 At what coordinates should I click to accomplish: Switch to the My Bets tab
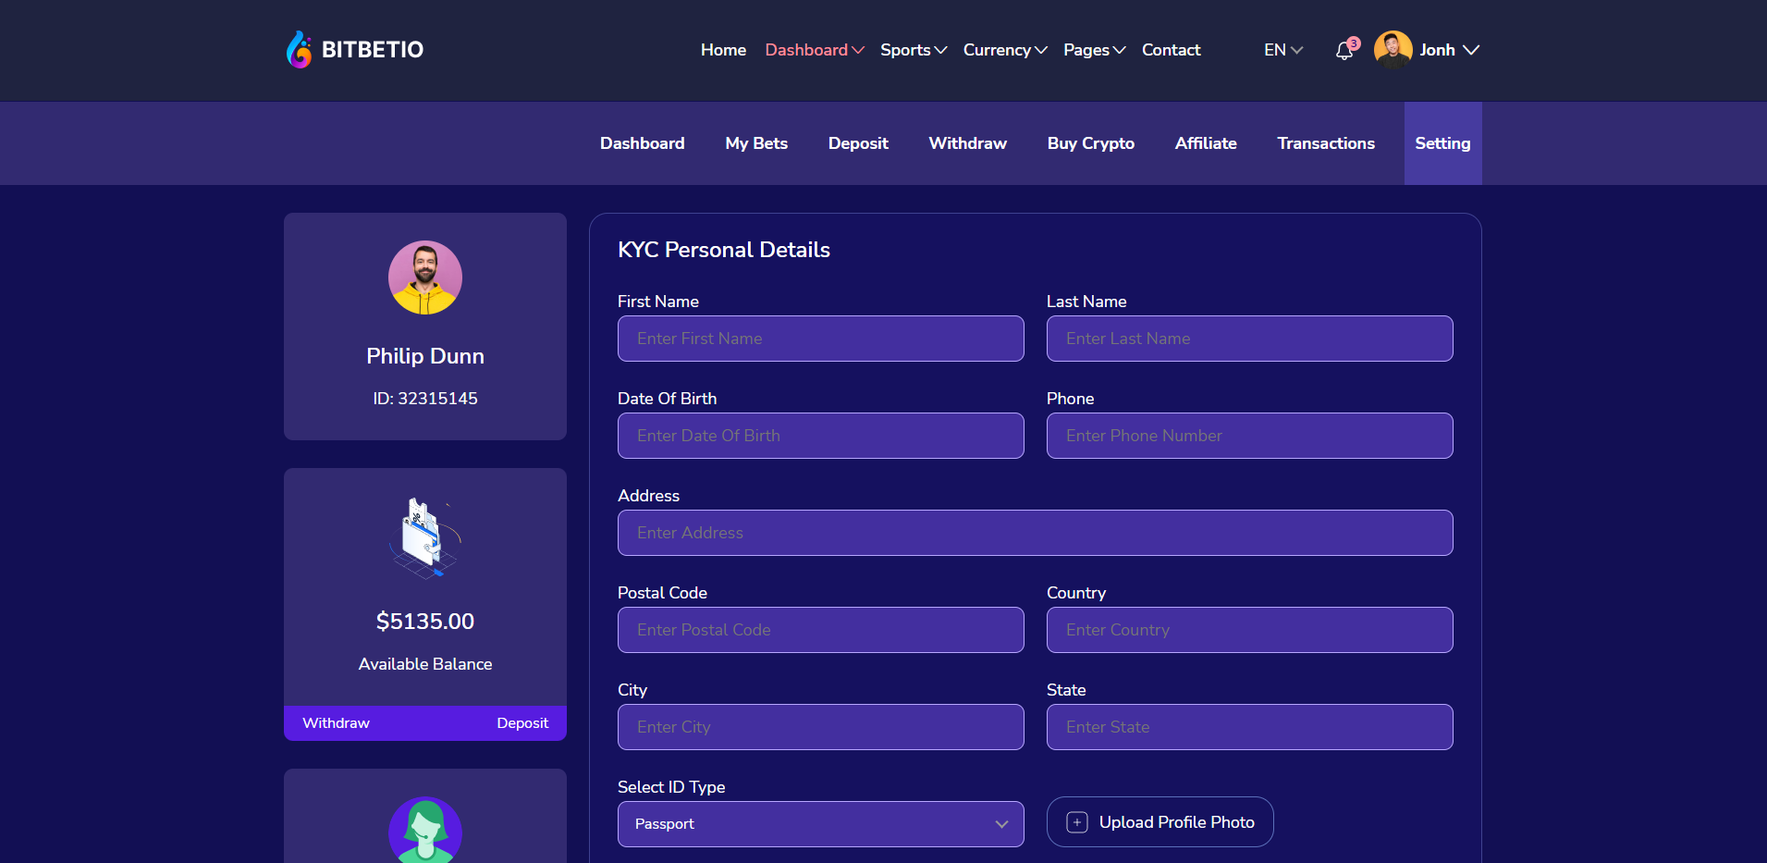coord(756,143)
